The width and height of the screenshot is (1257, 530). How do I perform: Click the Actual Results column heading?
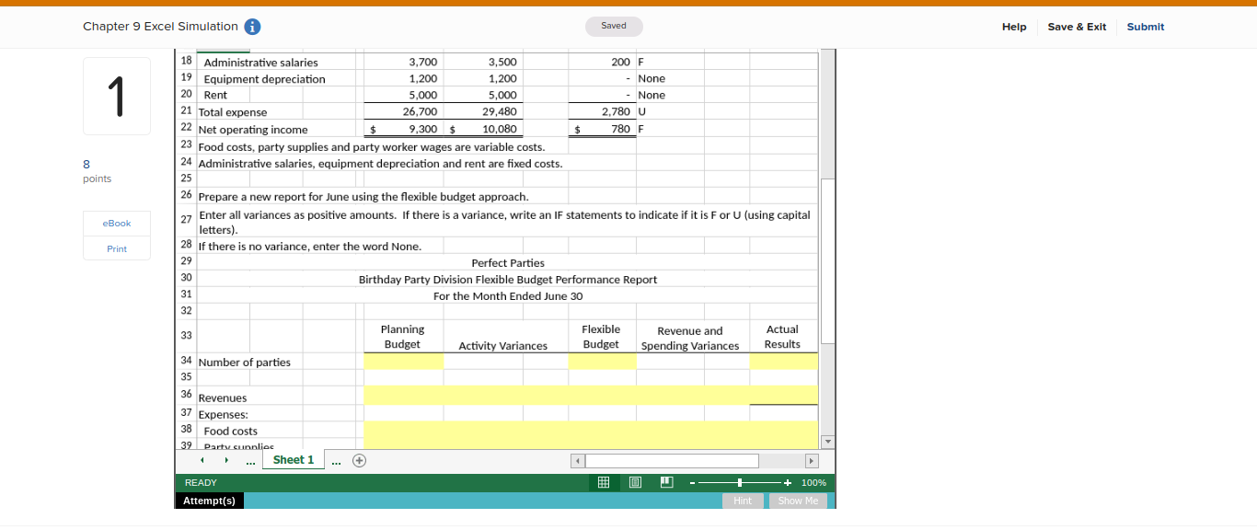(782, 337)
